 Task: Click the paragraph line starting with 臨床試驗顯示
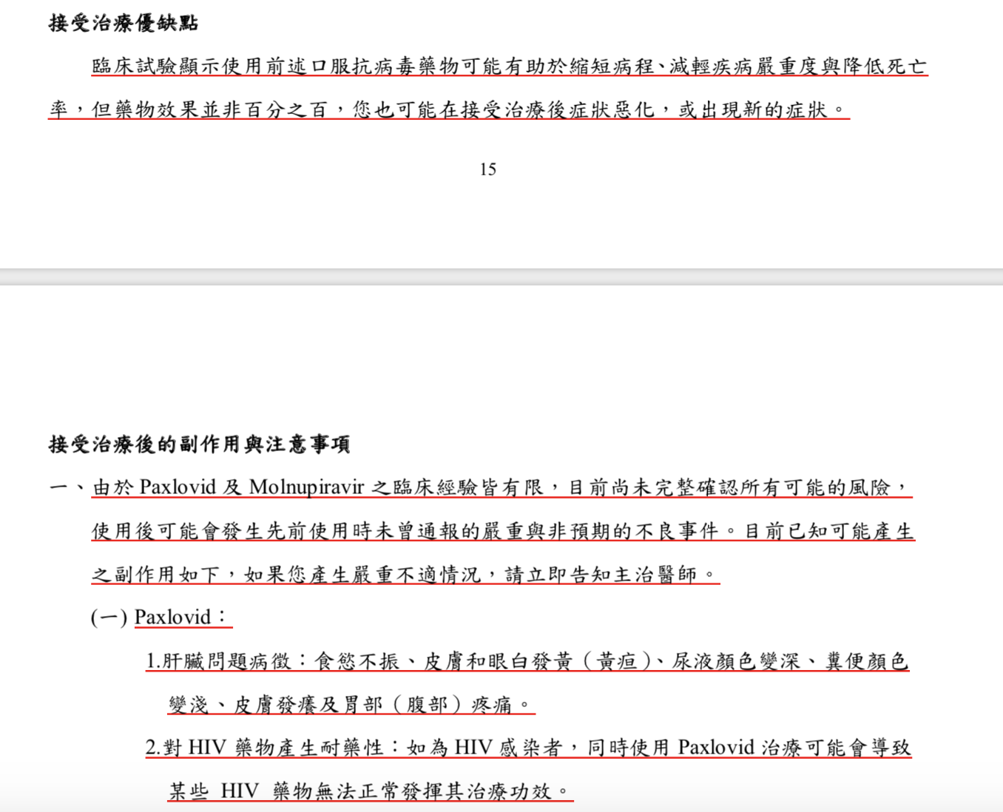[x=509, y=67]
